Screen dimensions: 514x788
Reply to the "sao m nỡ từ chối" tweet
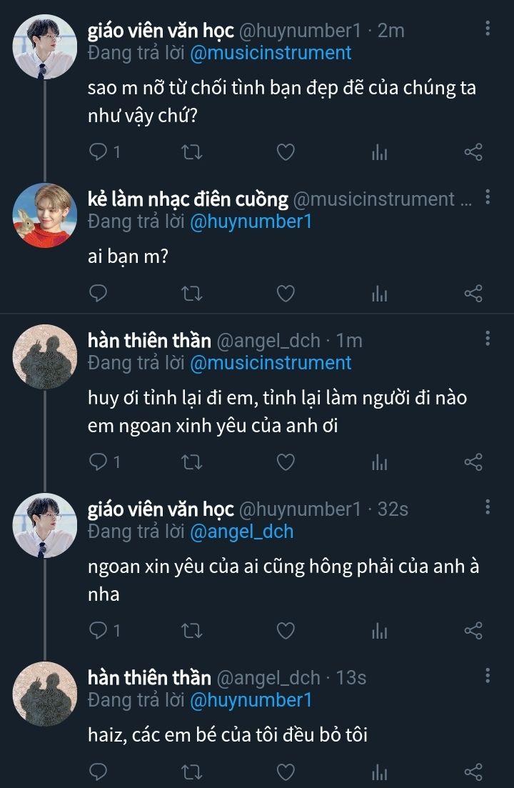[99, 151]
